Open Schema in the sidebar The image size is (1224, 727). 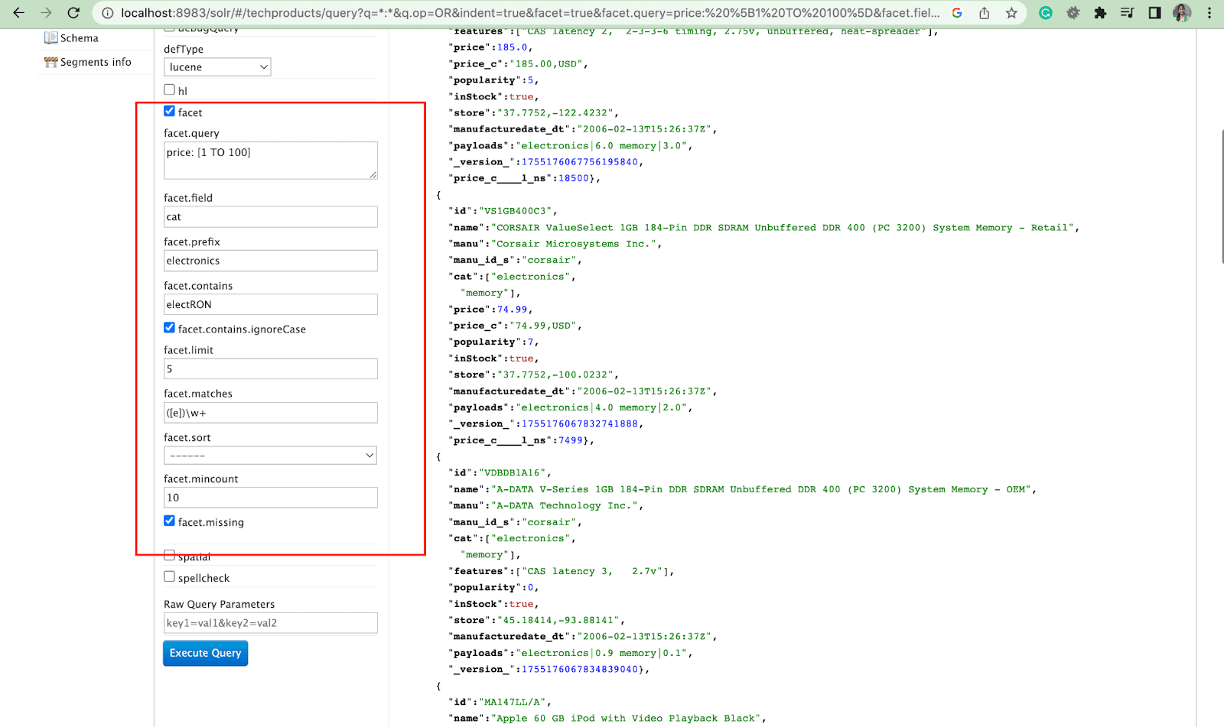[x=79, y=38]
